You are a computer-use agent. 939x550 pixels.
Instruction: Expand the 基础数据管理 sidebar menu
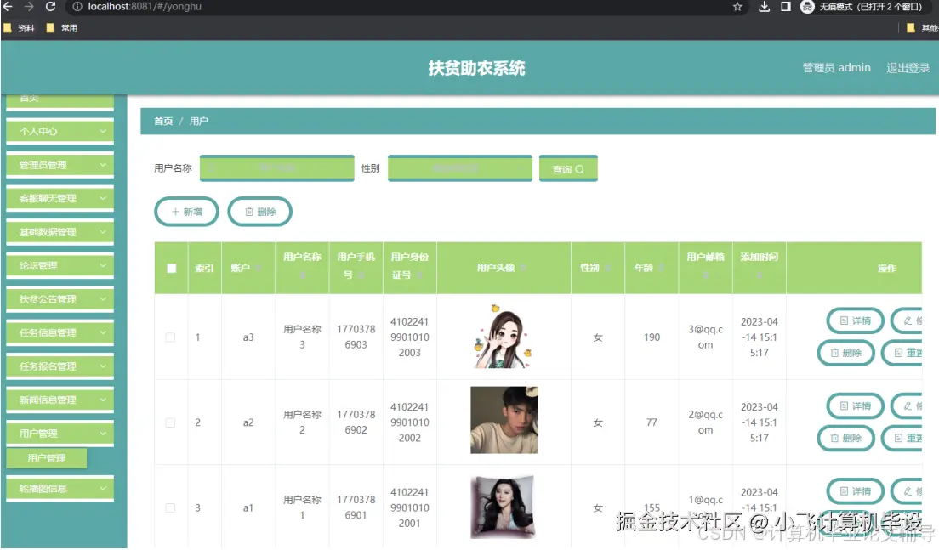point(60,231)
